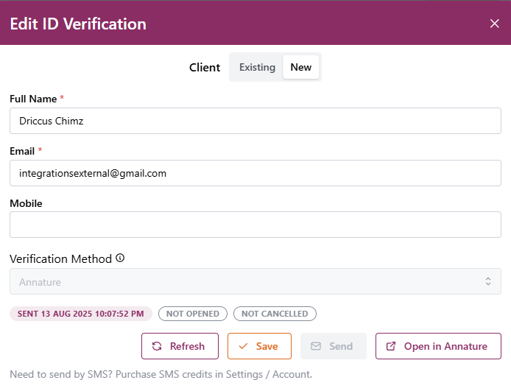
Task: Click into the Email input field
Action: click(255, 173)
